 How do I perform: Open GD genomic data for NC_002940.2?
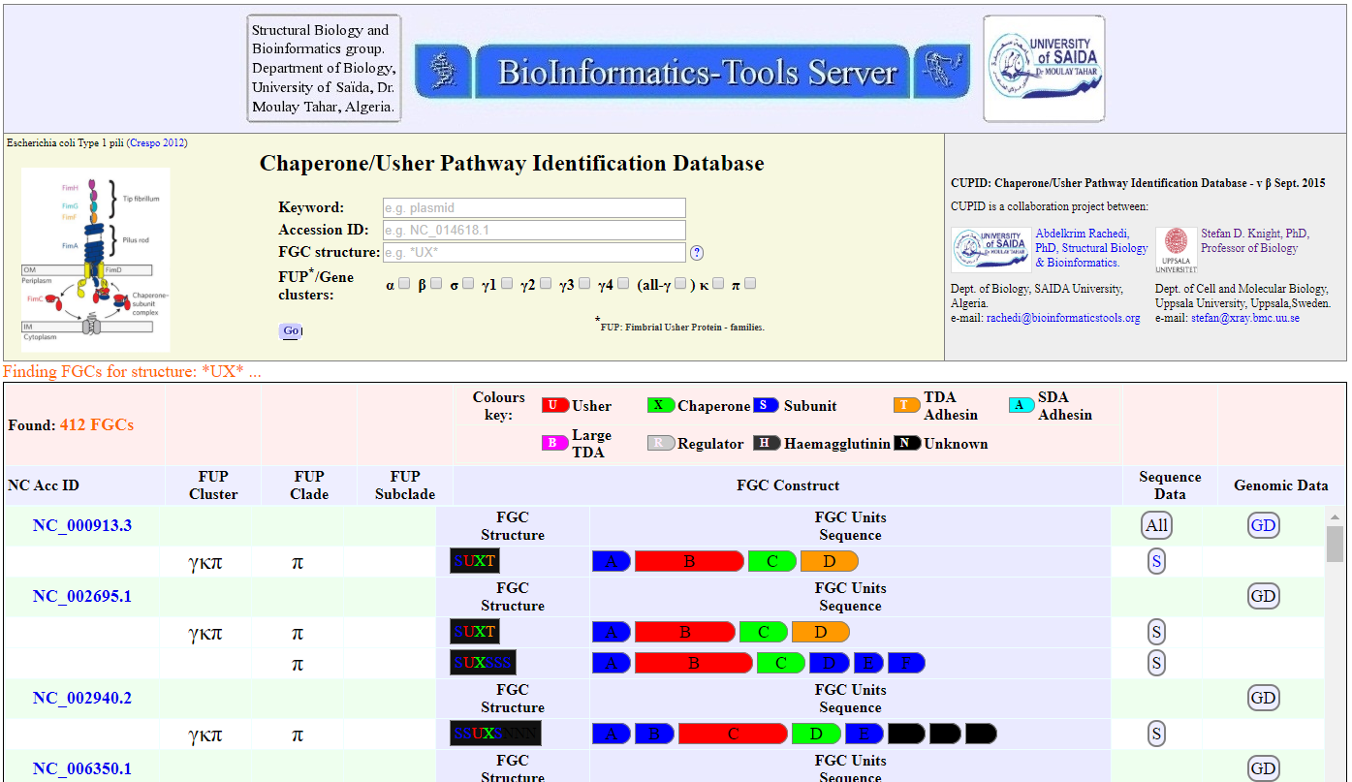click(1263, 698)
